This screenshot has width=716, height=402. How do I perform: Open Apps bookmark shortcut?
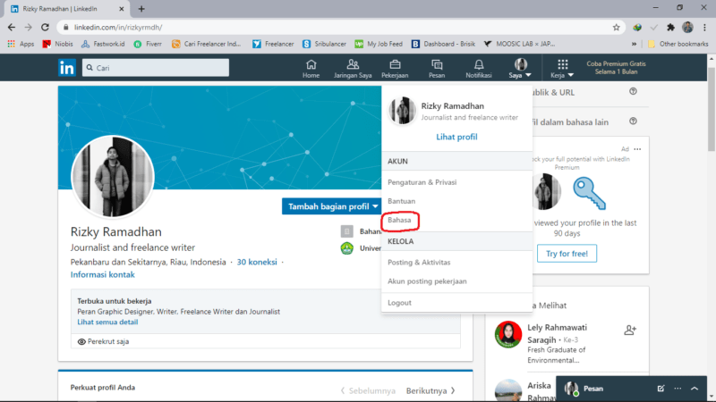click(x=21, y=44)
